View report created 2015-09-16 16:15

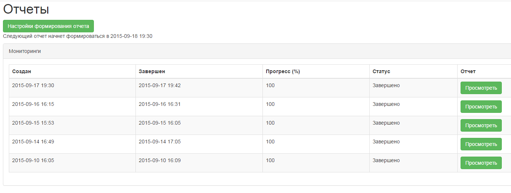coord(481,107)
